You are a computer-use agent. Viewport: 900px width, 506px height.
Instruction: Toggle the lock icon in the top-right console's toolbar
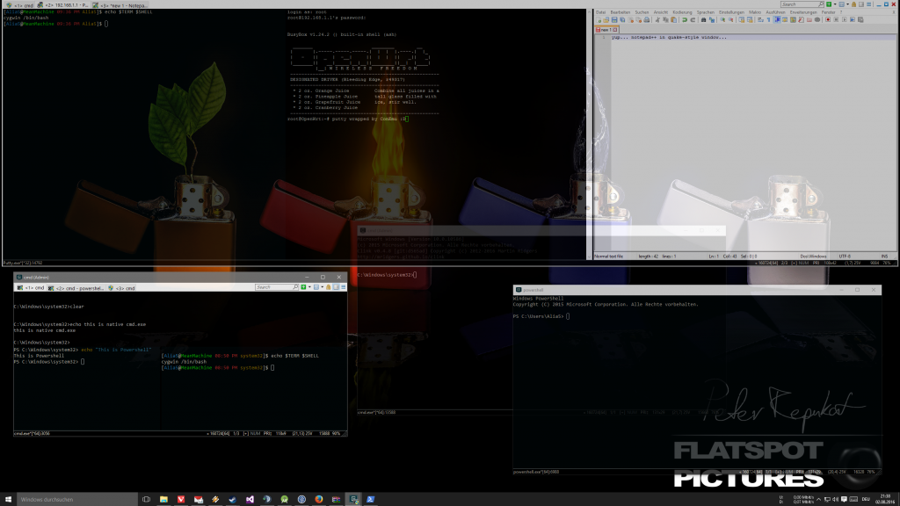[854, 4]
